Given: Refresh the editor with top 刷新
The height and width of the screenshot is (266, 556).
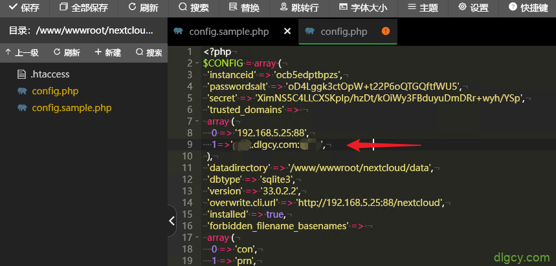Looking at the screenshot, I should [143, 8].
